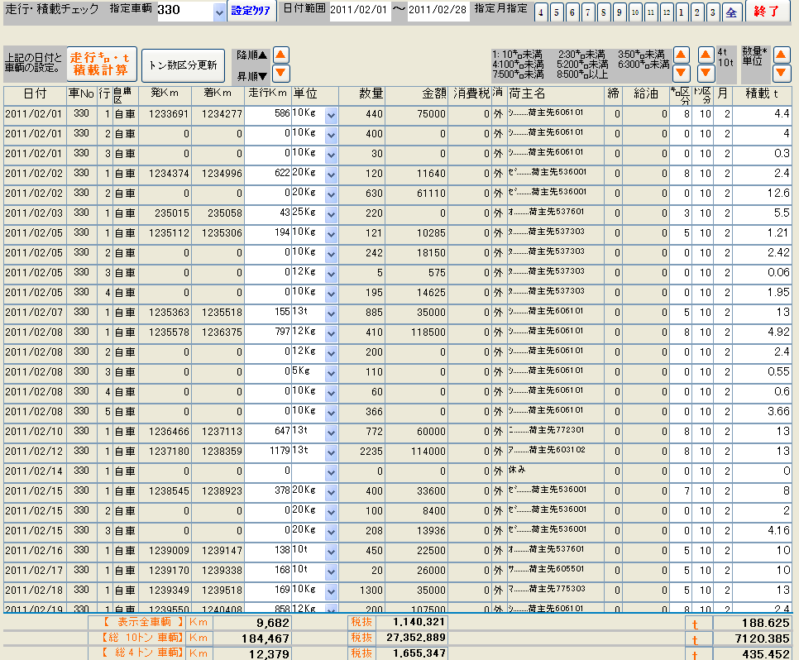
Task: Open unit dropdown for the 13t row on 2011/02/07
Action: click(332, 313)
